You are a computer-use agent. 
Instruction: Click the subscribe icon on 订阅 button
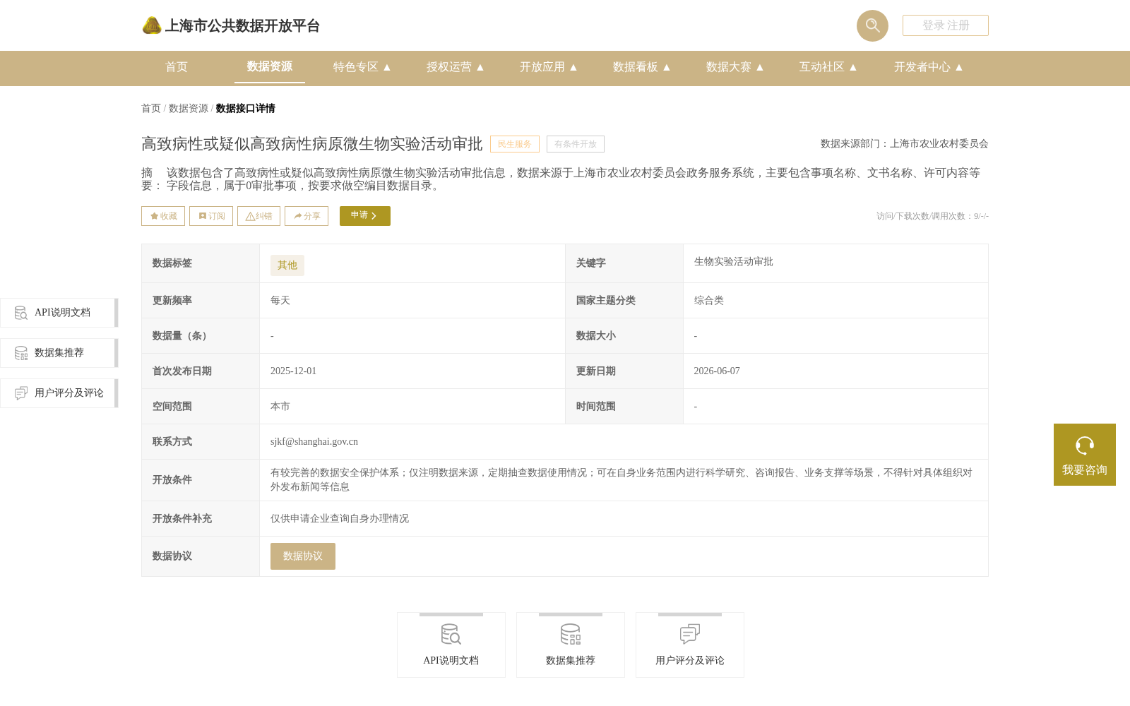tap(202, 216)
